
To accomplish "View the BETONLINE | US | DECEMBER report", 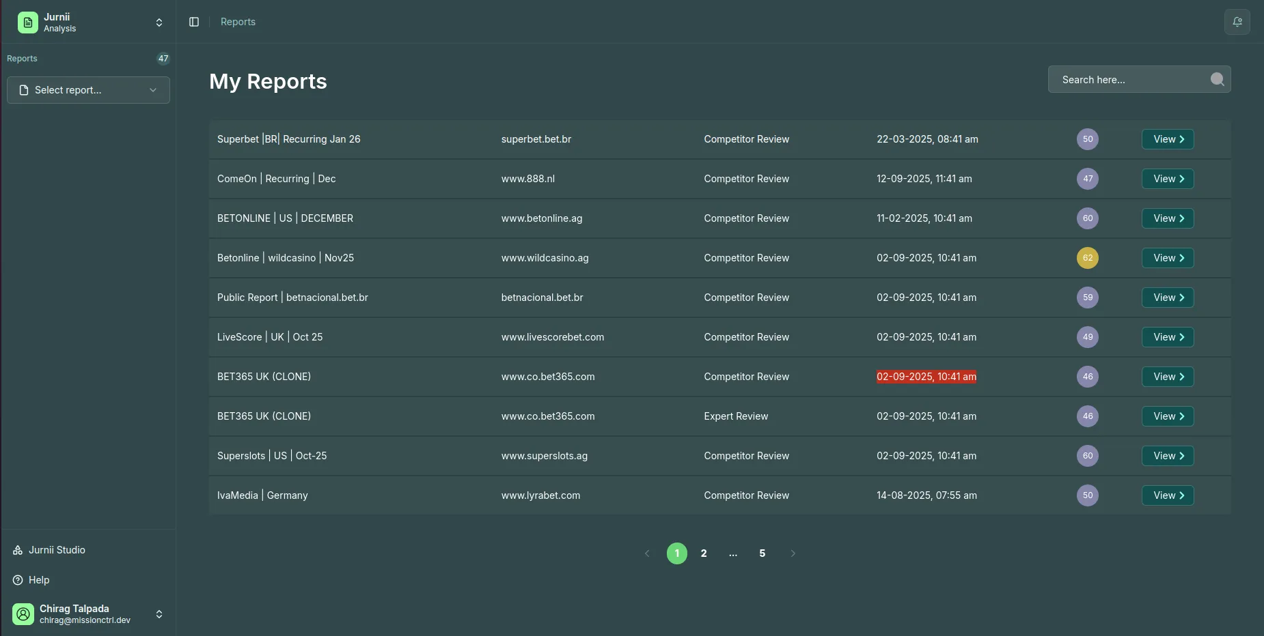I will [x=1166, y=218].
